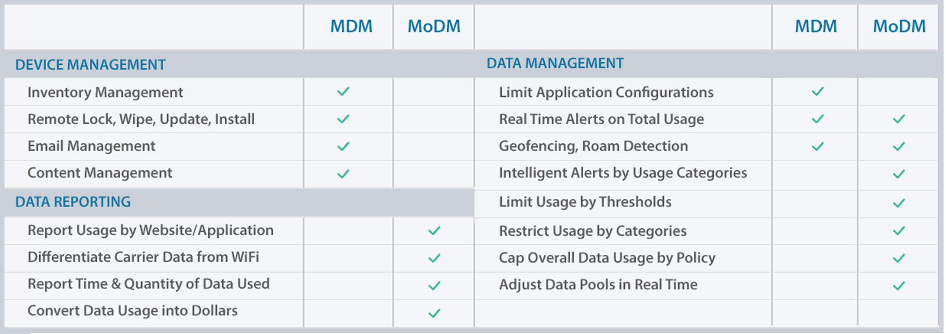Click the MDM checkmark for Geofencing, Roam Detection

(x=818, y=146)
